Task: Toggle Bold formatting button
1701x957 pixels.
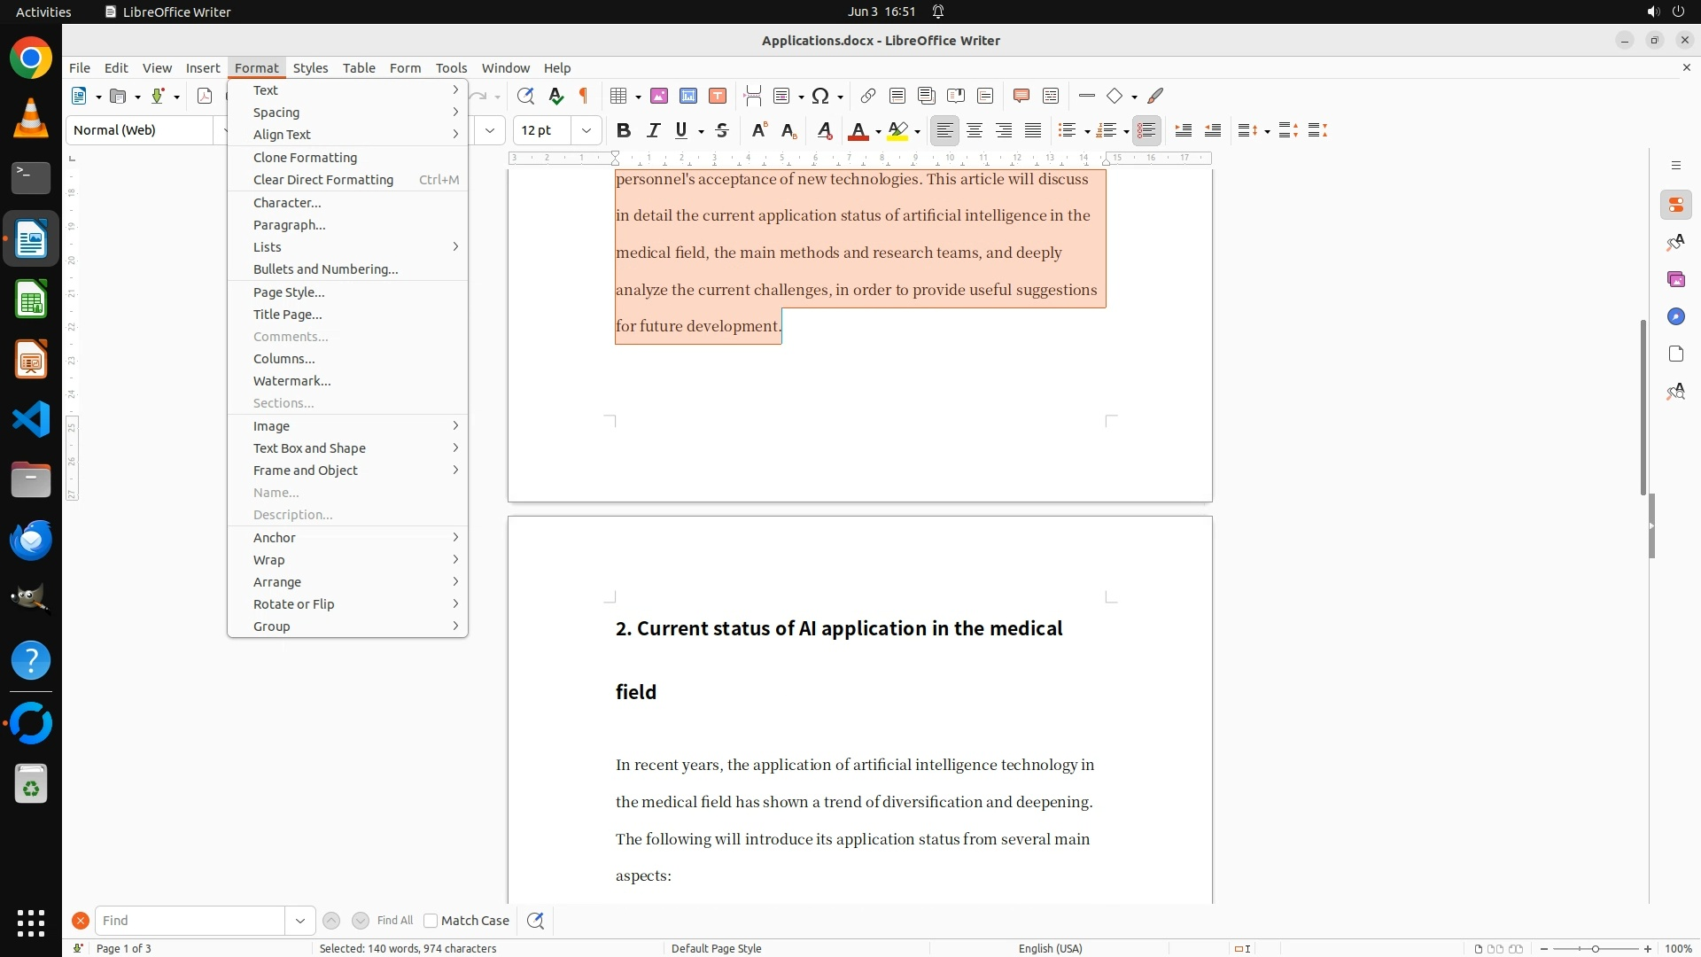Action: (624, 130)
